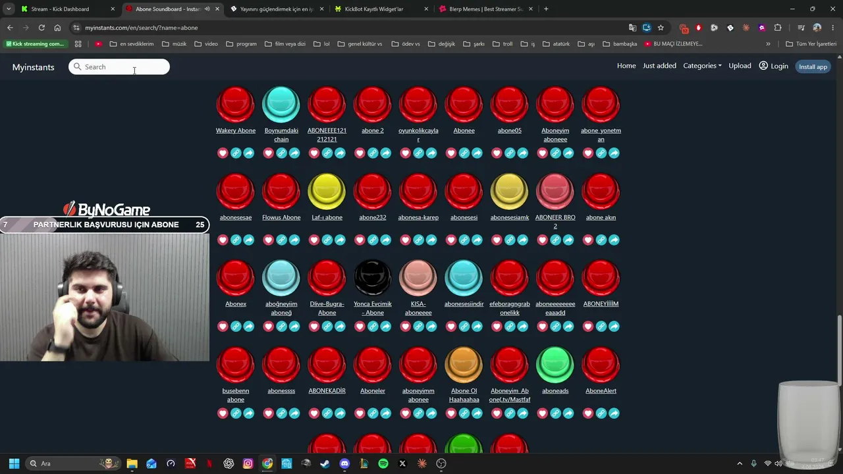
Task: Click the Install app button
Action: pos(813,66)
